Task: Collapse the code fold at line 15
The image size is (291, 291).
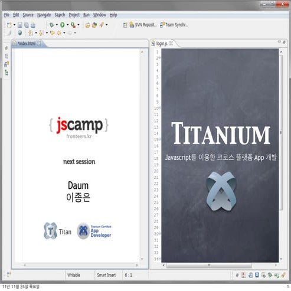Action: pyautogui.click(x=159, y=139)
